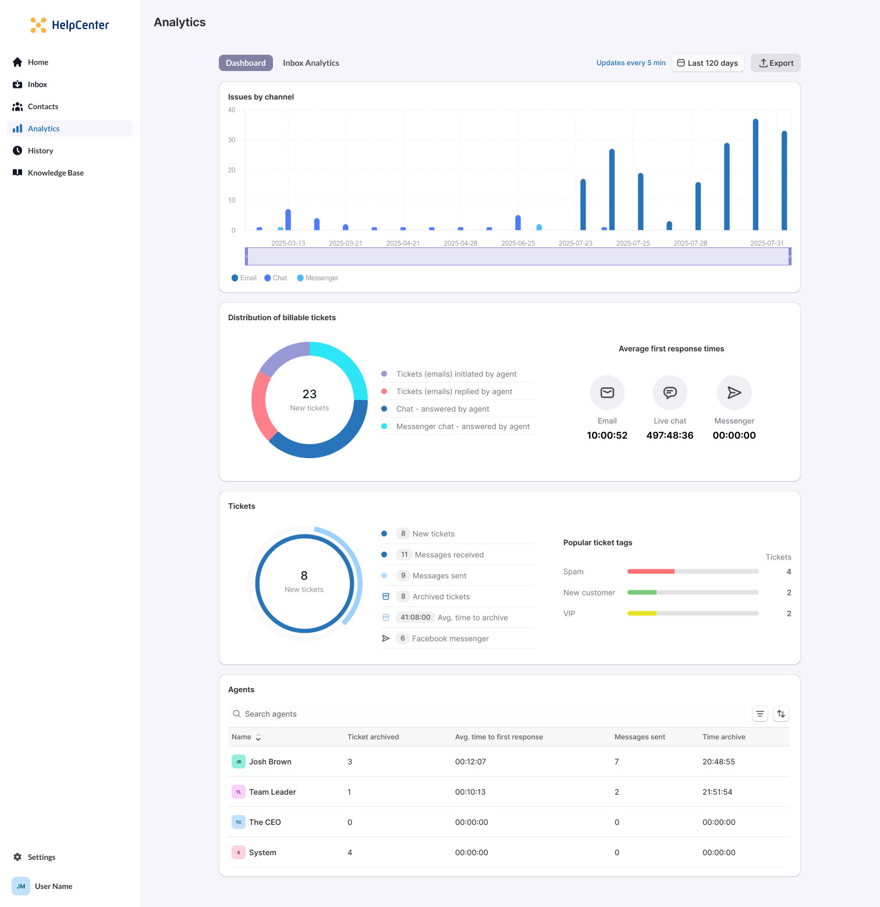Click the JM user avatar
This screenshot has width=880, height=907.
tap(21, 886)
